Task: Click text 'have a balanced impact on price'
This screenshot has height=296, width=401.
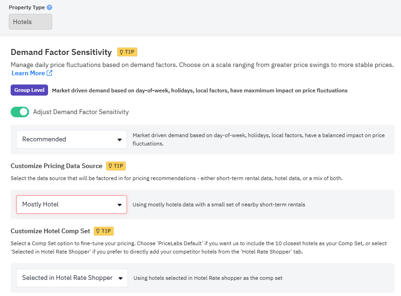Action: click(x=345, y=135)
